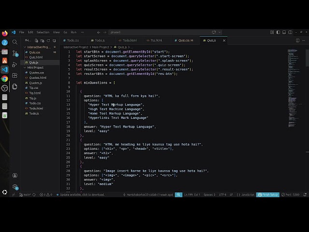This screenshot has height=232, width=309.
Task: Open the Go menu
Action: click(x=65, y=32)
